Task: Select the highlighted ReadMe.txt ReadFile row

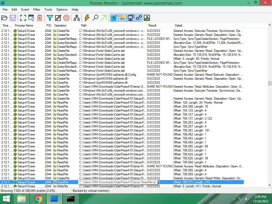Action: [x=122, y=182]
